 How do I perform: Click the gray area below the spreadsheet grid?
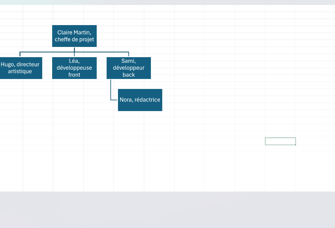click(167, 210)
